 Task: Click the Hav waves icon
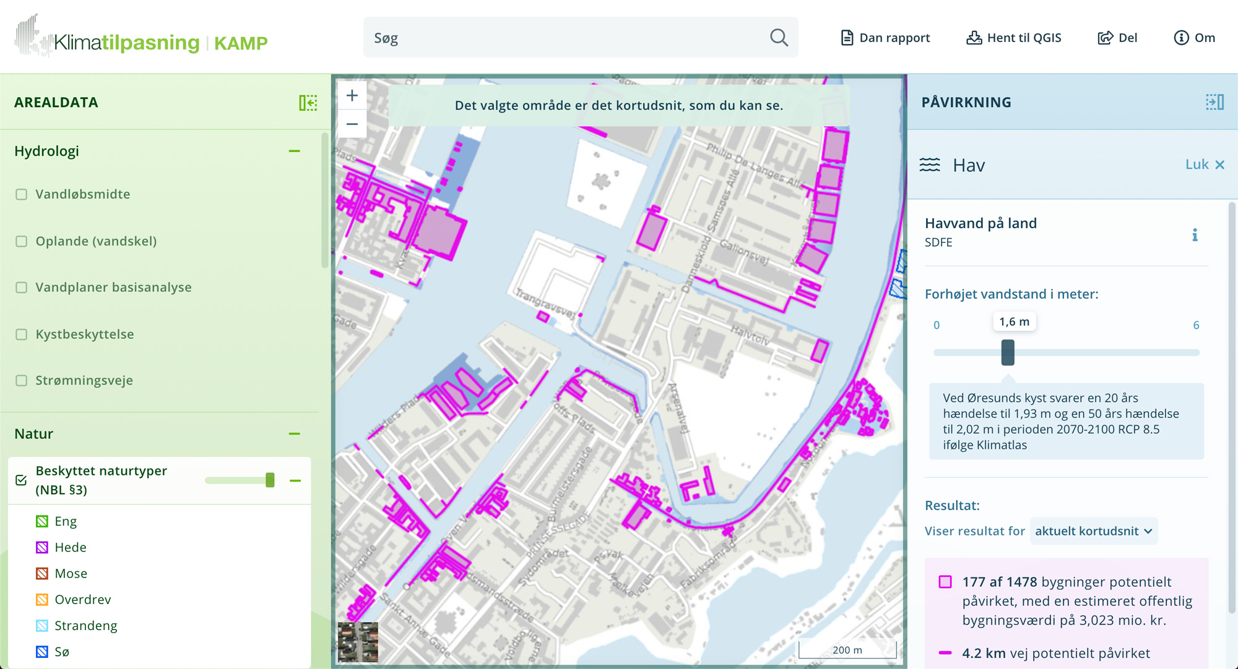tap(930, 164)
